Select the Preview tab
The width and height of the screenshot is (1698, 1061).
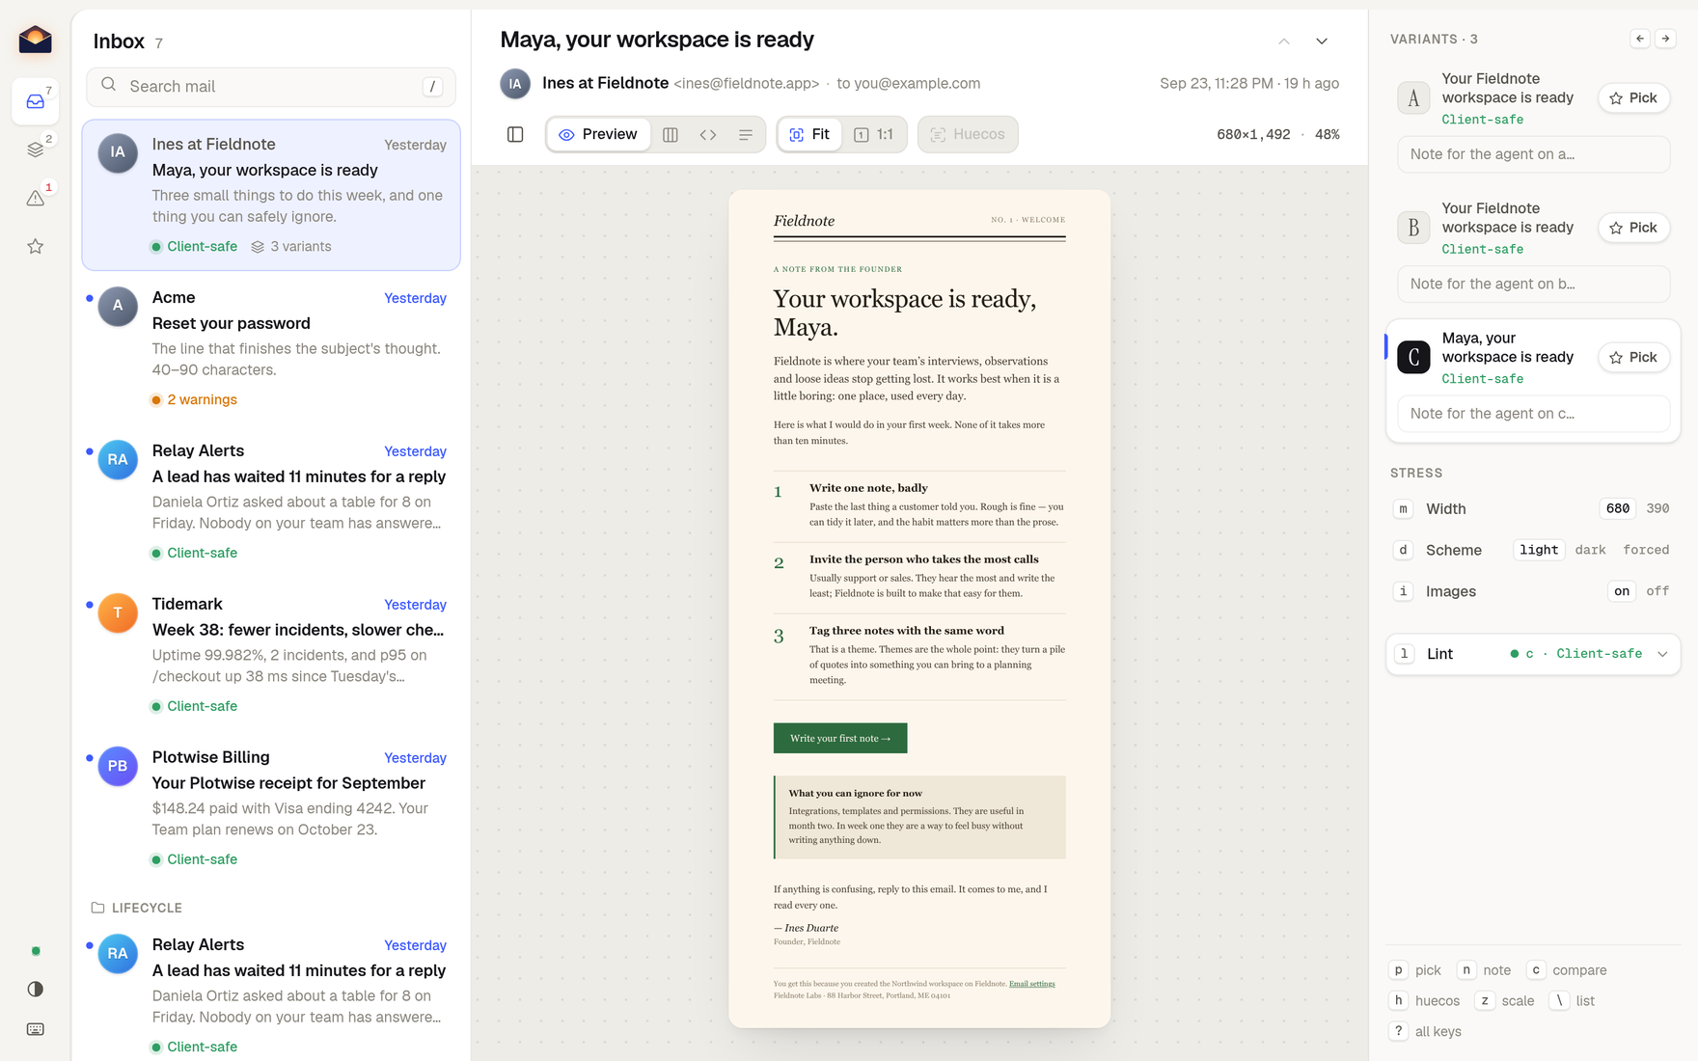pos(598,134)
